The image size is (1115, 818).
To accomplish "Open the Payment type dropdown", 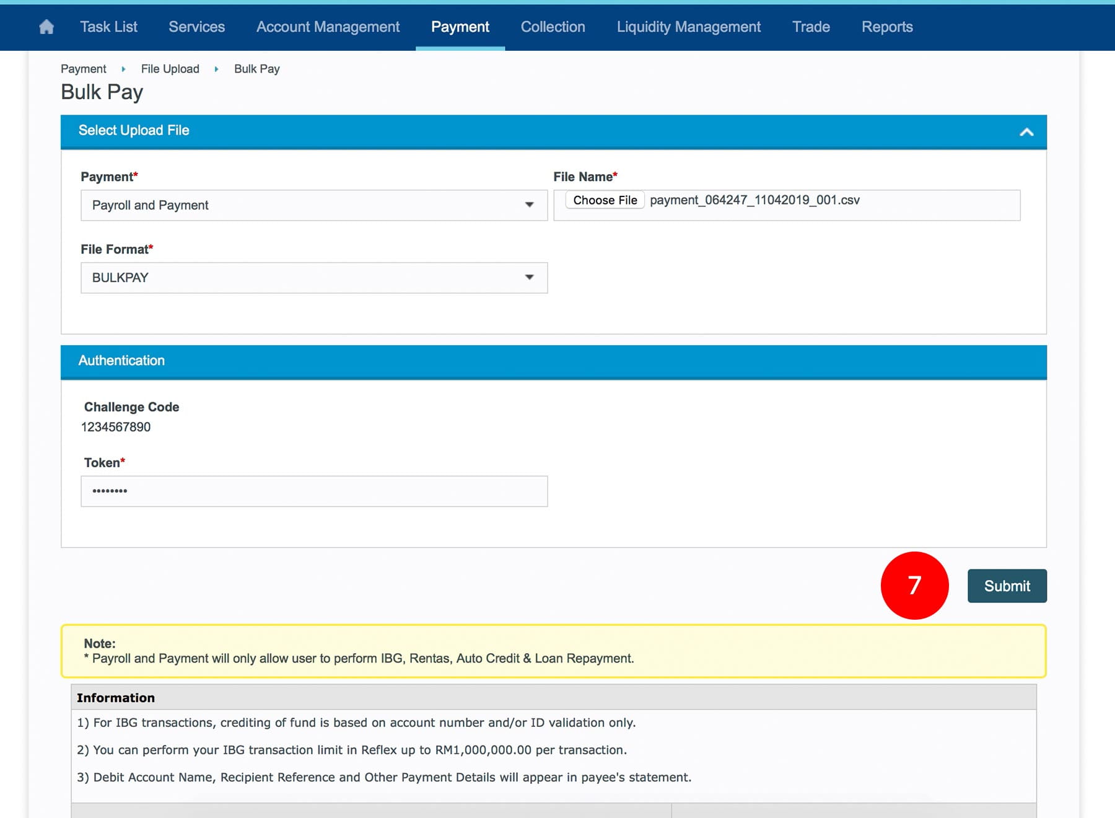I will [313, 205].
